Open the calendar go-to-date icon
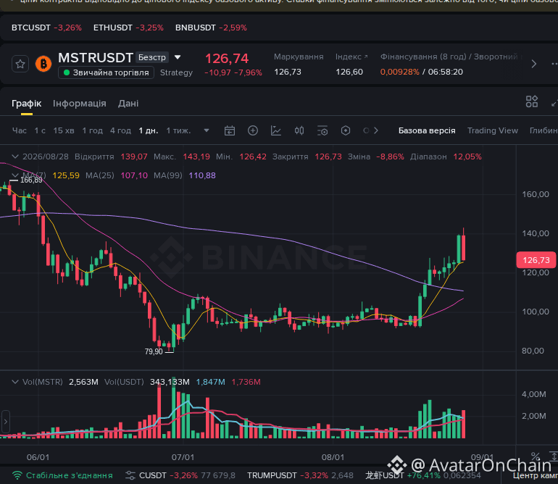Screen dimensions: 558x484 point(230,130)
